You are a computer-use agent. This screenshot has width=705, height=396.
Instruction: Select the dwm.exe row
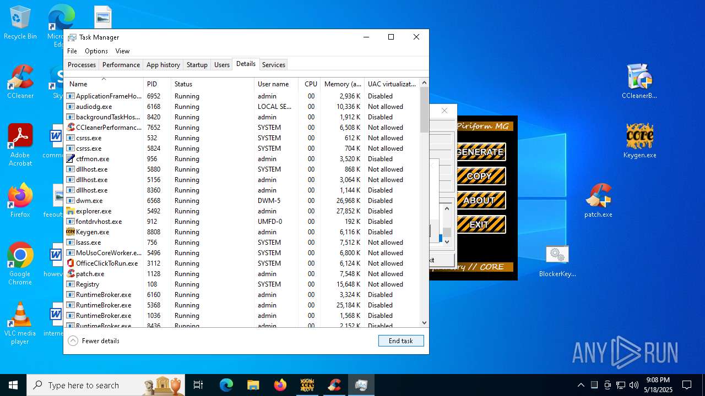pyautogui.click(x=242, y=201)
